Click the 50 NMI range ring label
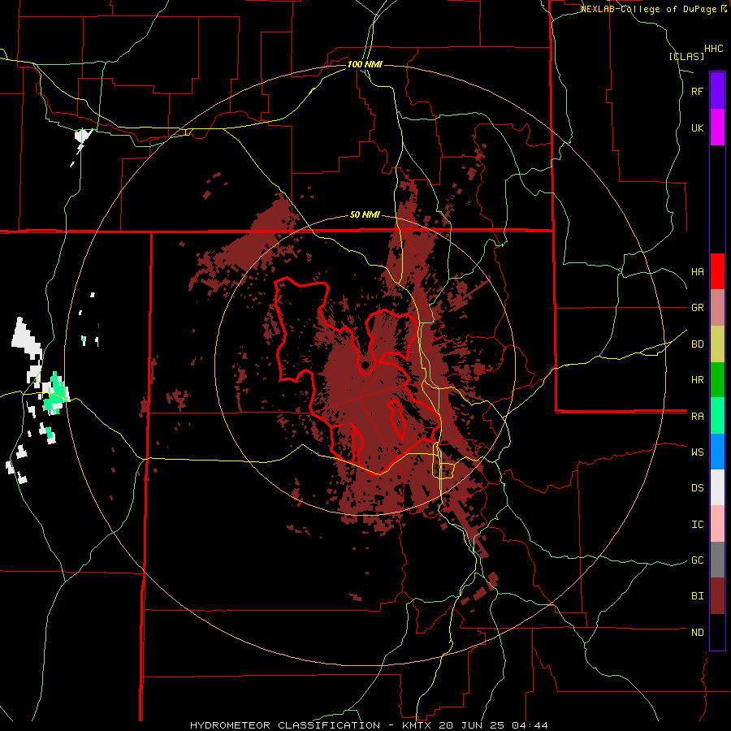This screenshot has height=731, width=731. (365, 214)
